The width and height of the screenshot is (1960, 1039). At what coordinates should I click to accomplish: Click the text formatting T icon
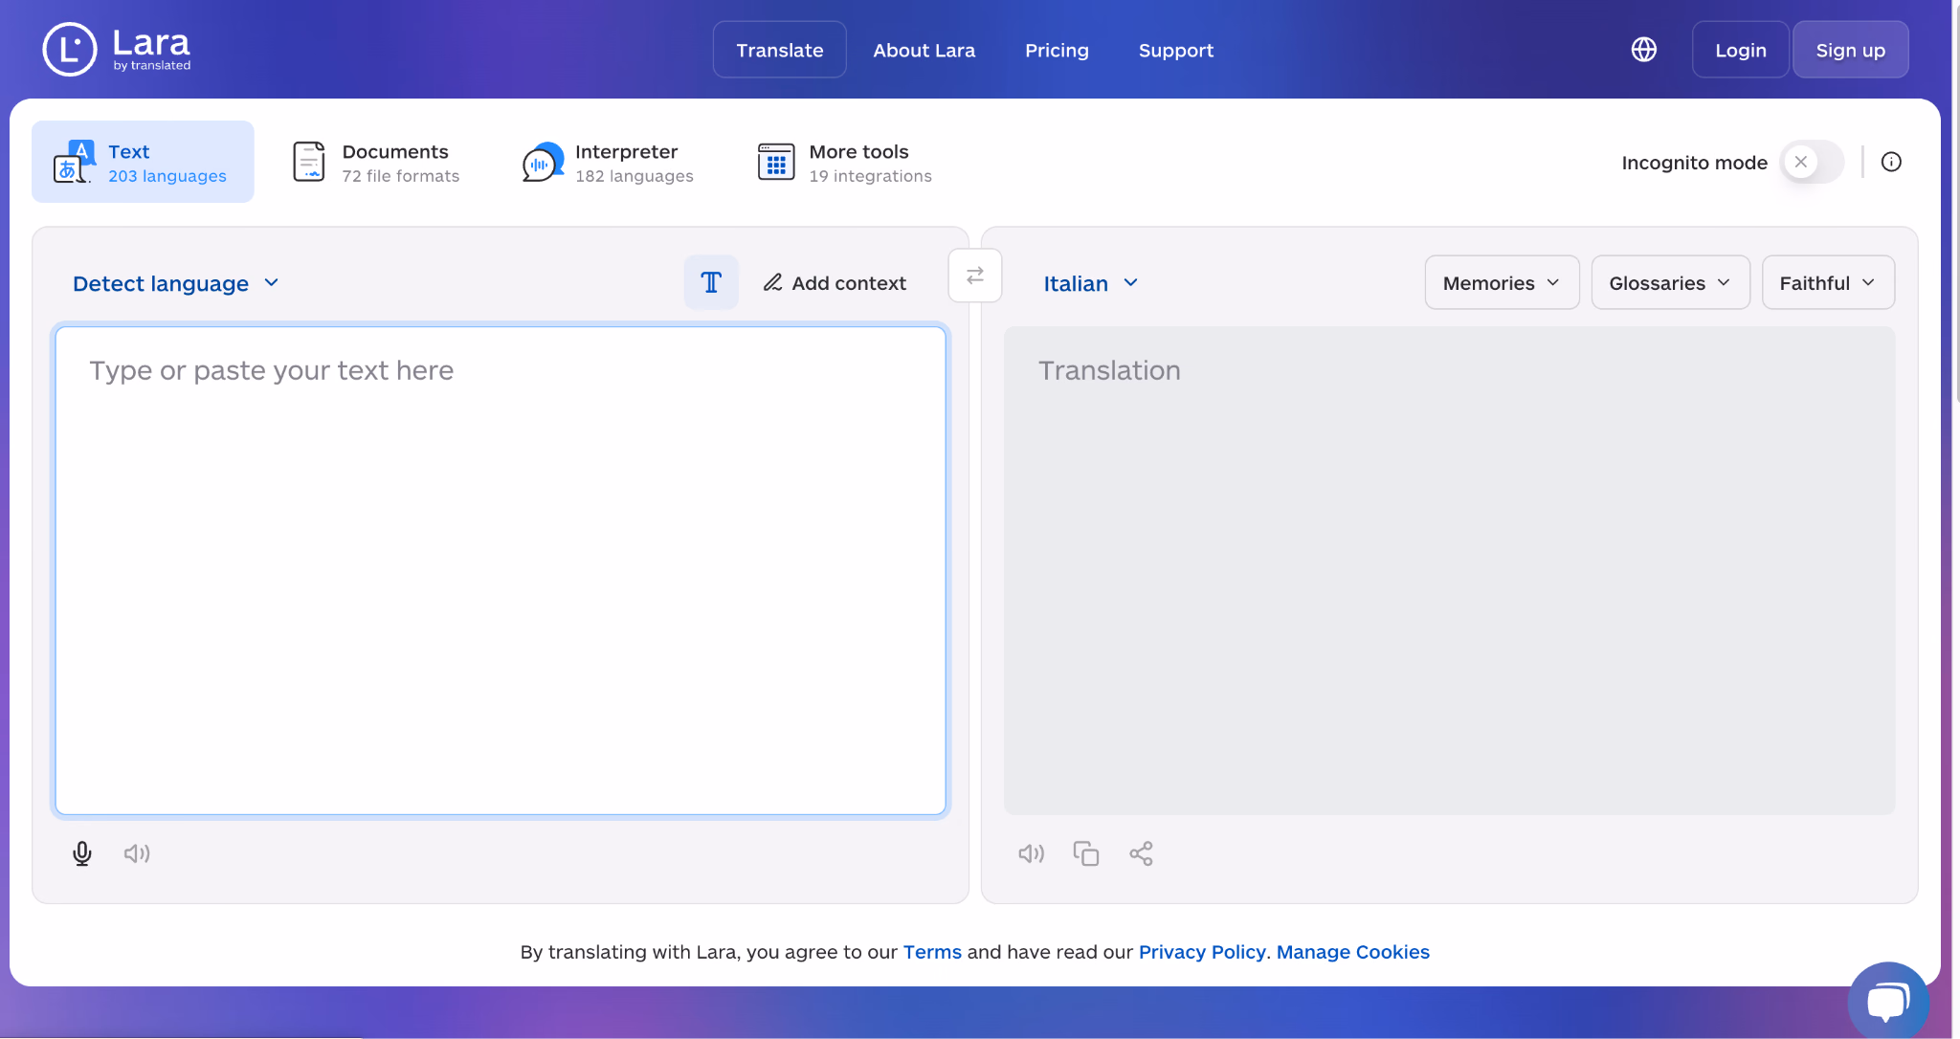[x=711, y=282]
